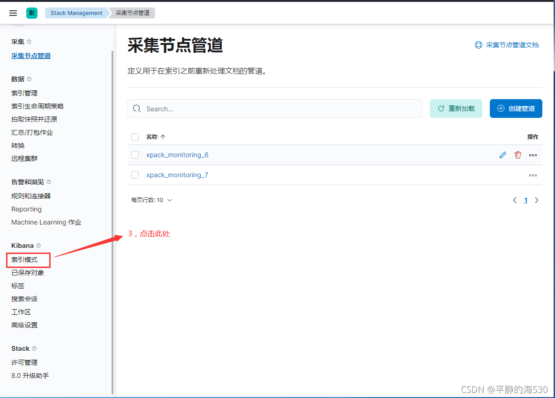Click the help icon next to Kibana heading
The width and height of the screenshot is (555, 398).
pos(38,246)
